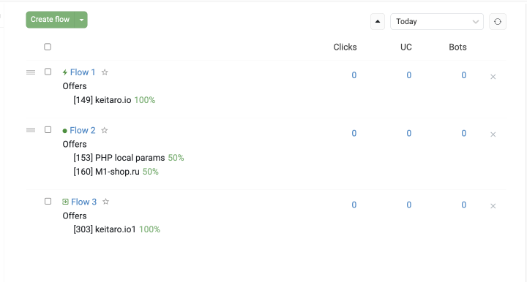Image resolution: width=527 pixels, height=282 pixels.
Task: Click the lightning bolt icon of Flow 1
Action: point(65,72)
